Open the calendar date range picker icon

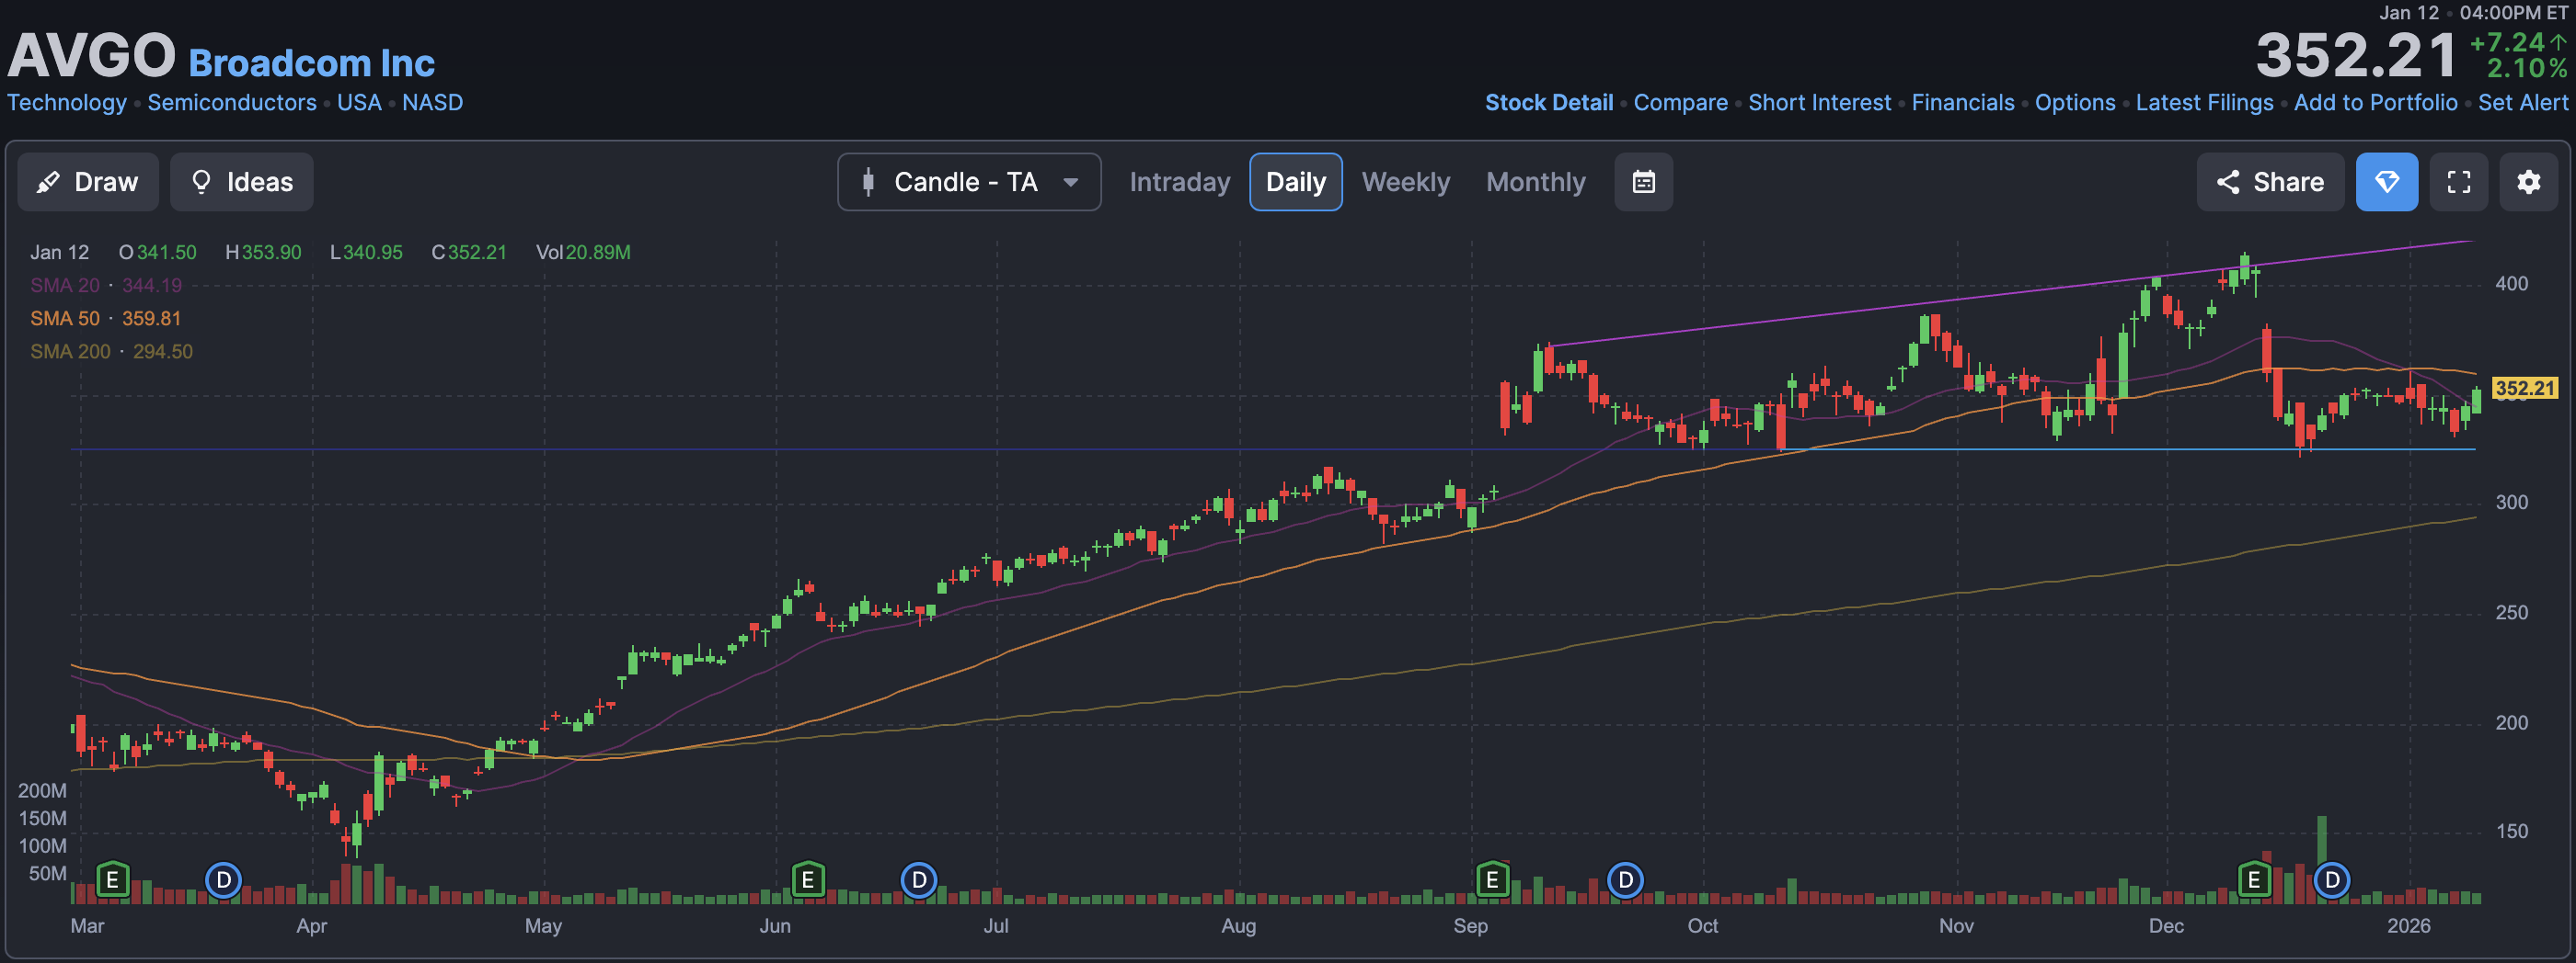point(1643,182)
